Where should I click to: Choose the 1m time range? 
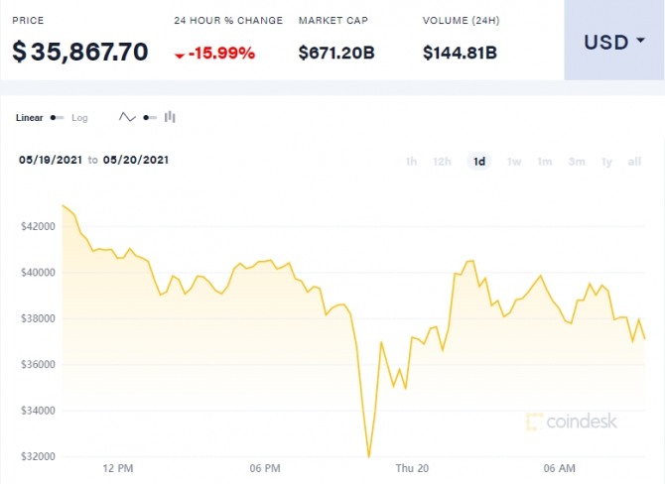[x=544, y=162]
